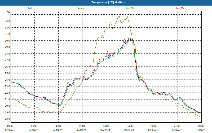Click the 15:00 time label

tap(130, 126)
